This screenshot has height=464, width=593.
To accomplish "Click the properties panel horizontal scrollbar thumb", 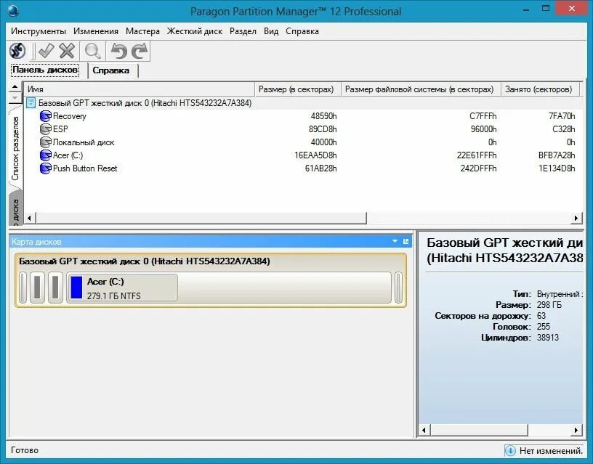I will 479,430.
